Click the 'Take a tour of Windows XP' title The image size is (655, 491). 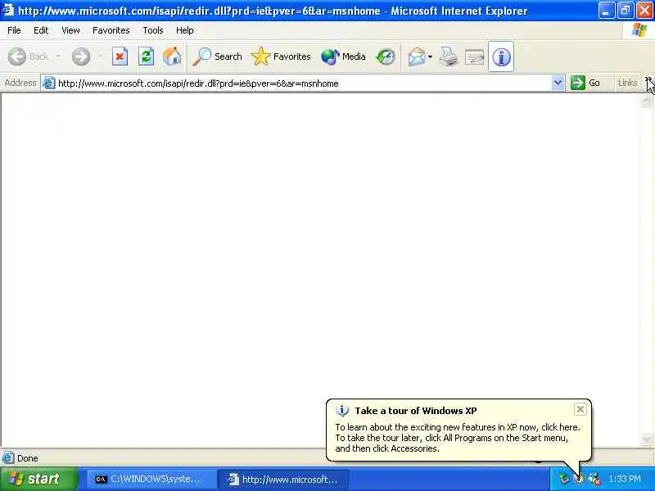point(416,411)
